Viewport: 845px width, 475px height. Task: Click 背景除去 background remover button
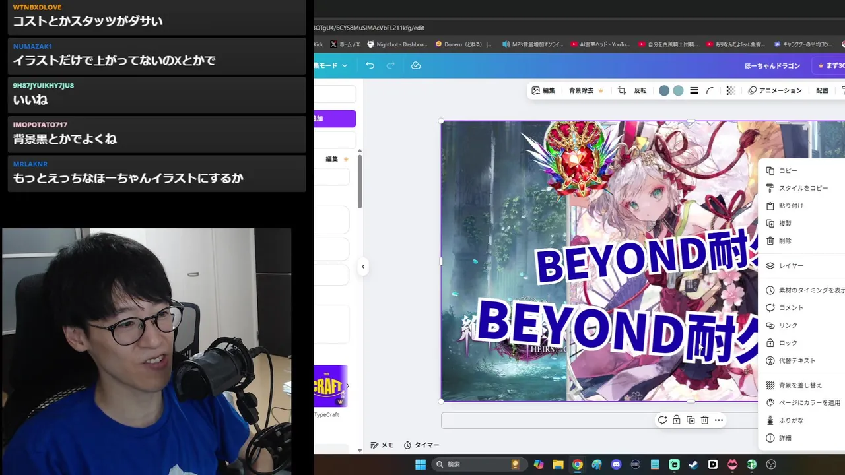pyautogui.click(x=586, y=90)
